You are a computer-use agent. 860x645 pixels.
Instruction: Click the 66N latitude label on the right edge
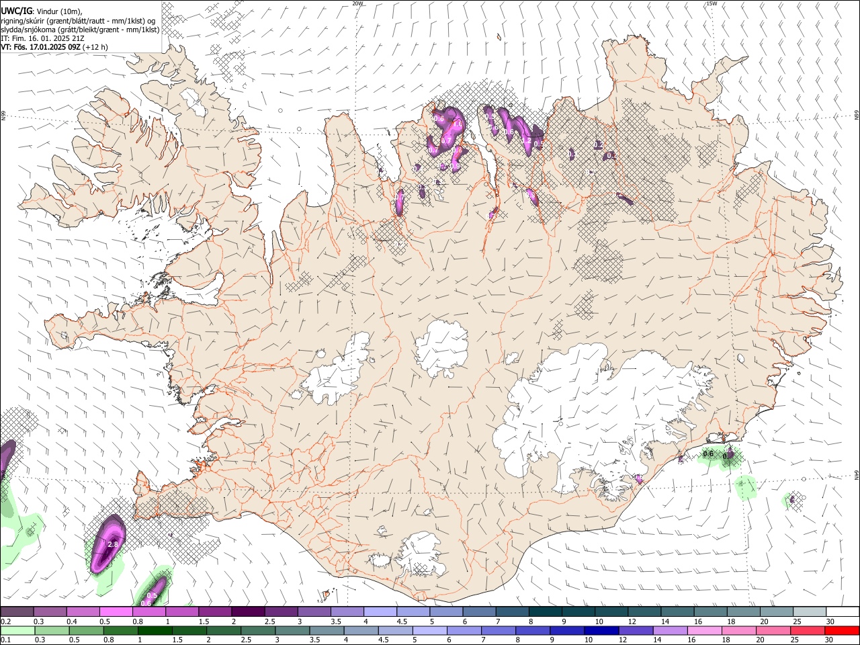coord(857,114)
